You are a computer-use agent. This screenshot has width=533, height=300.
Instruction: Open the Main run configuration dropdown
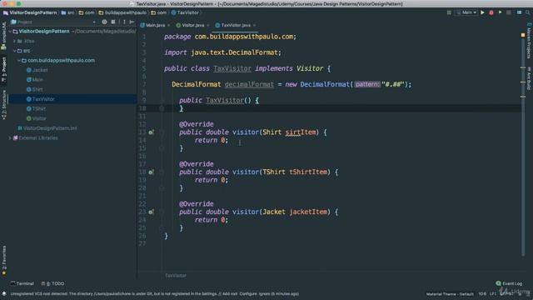467,12
